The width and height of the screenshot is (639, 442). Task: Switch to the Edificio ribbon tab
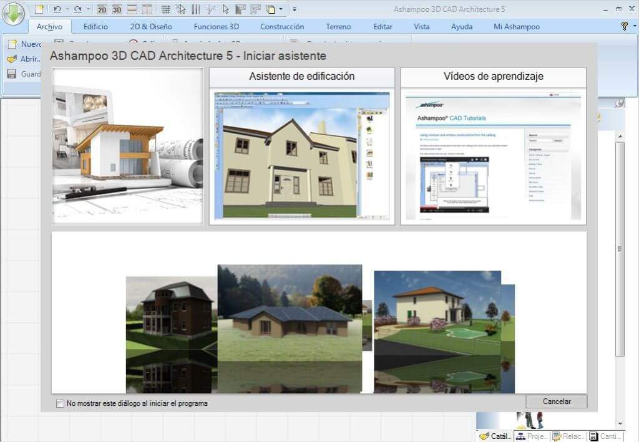[x=95, y=26]
